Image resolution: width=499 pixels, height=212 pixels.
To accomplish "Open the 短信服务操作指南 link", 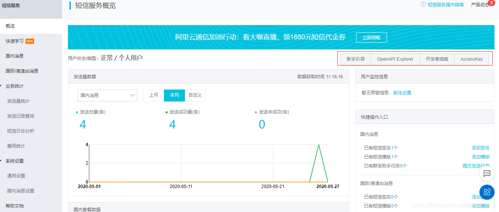I will click(446, 5).
